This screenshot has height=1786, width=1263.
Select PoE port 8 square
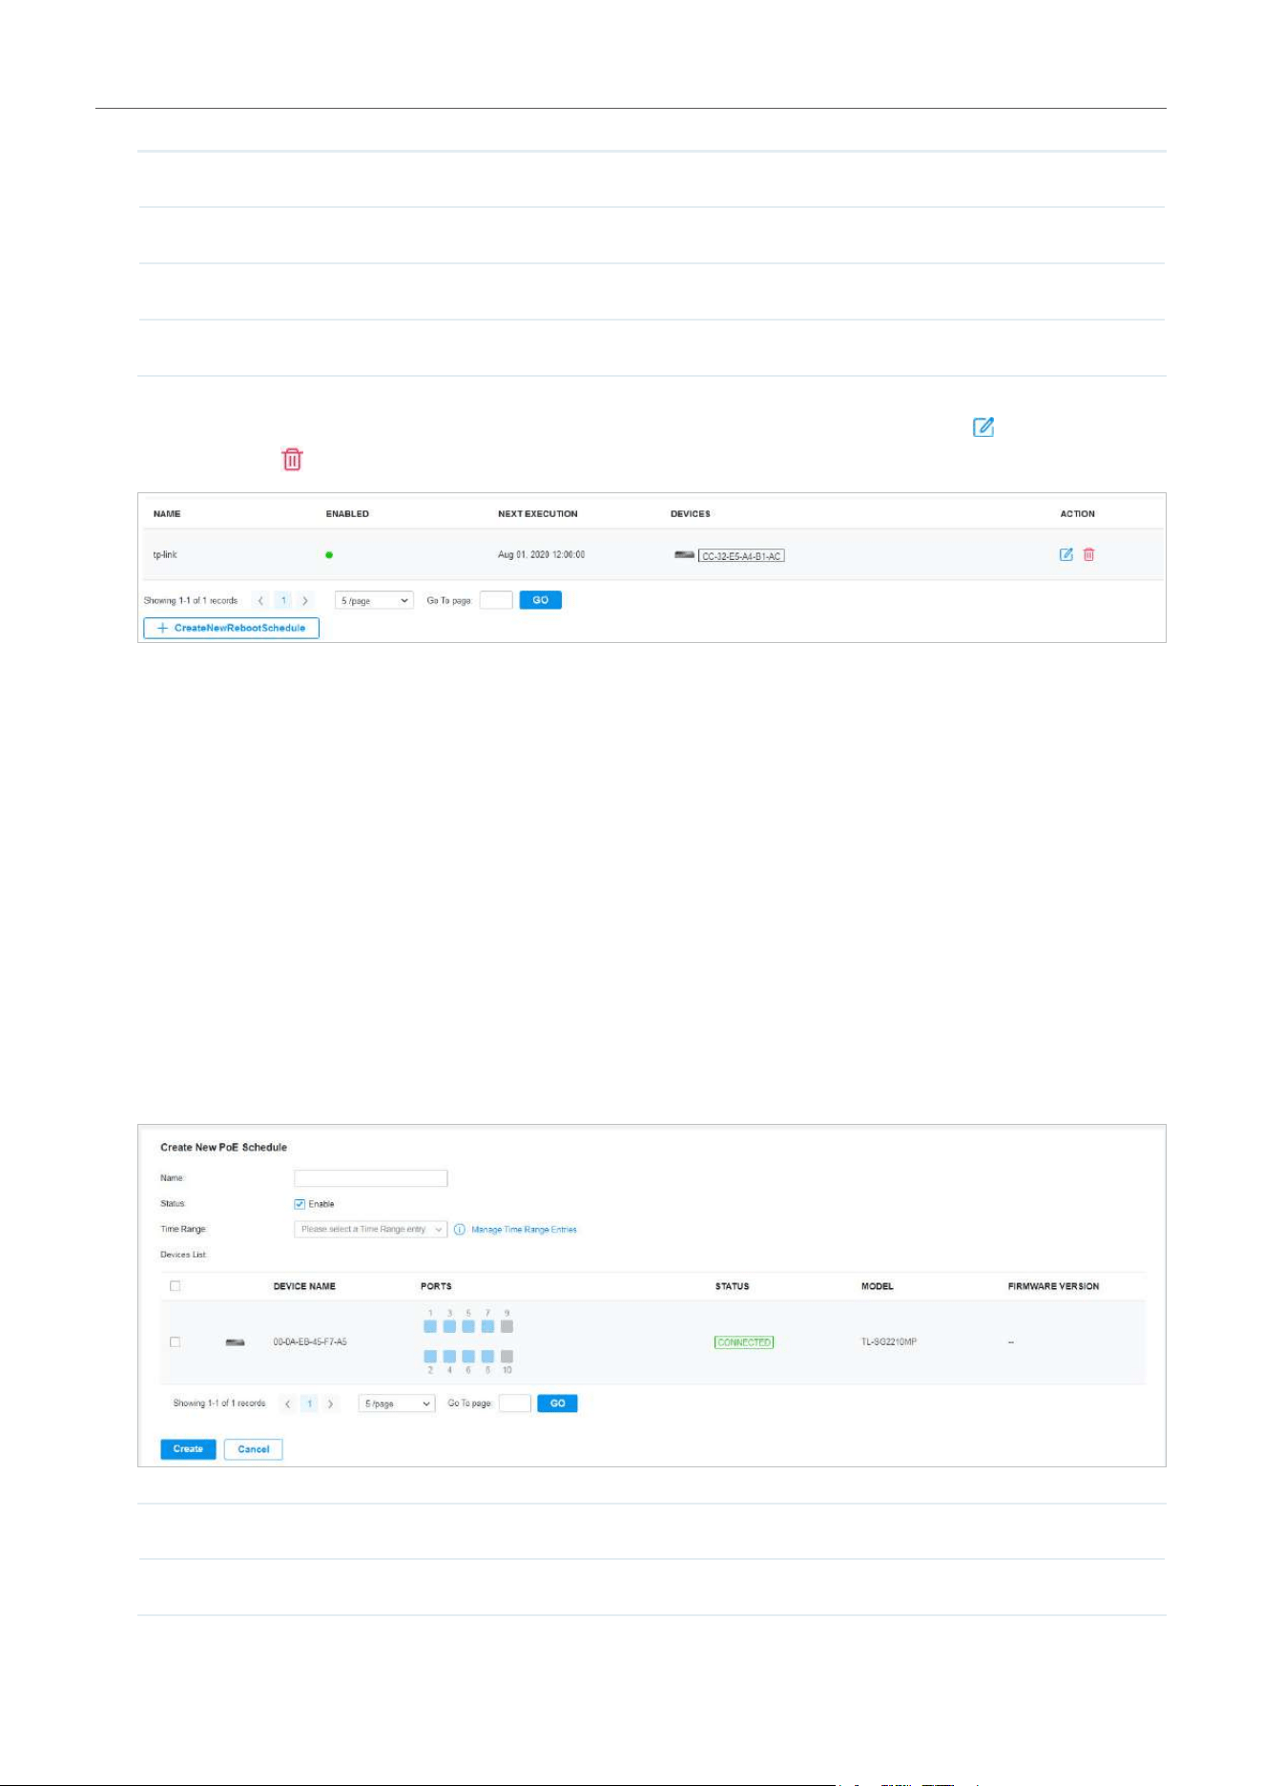[487, 1357]
